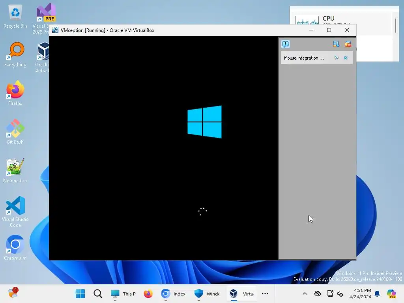The image size is (404, 303).
Task: Click the muted volume tray icon
Action: [x=340, y=294]
